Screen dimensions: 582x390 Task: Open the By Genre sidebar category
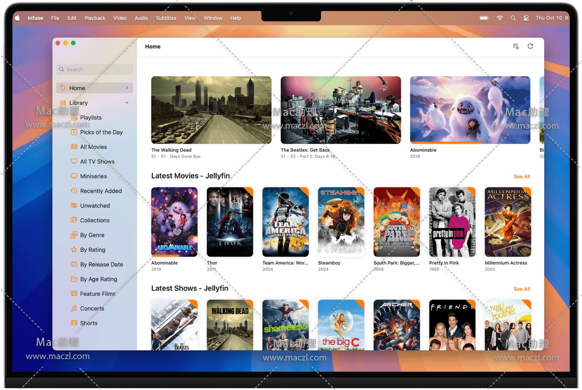pyautogui.click(x=92, y=235)
